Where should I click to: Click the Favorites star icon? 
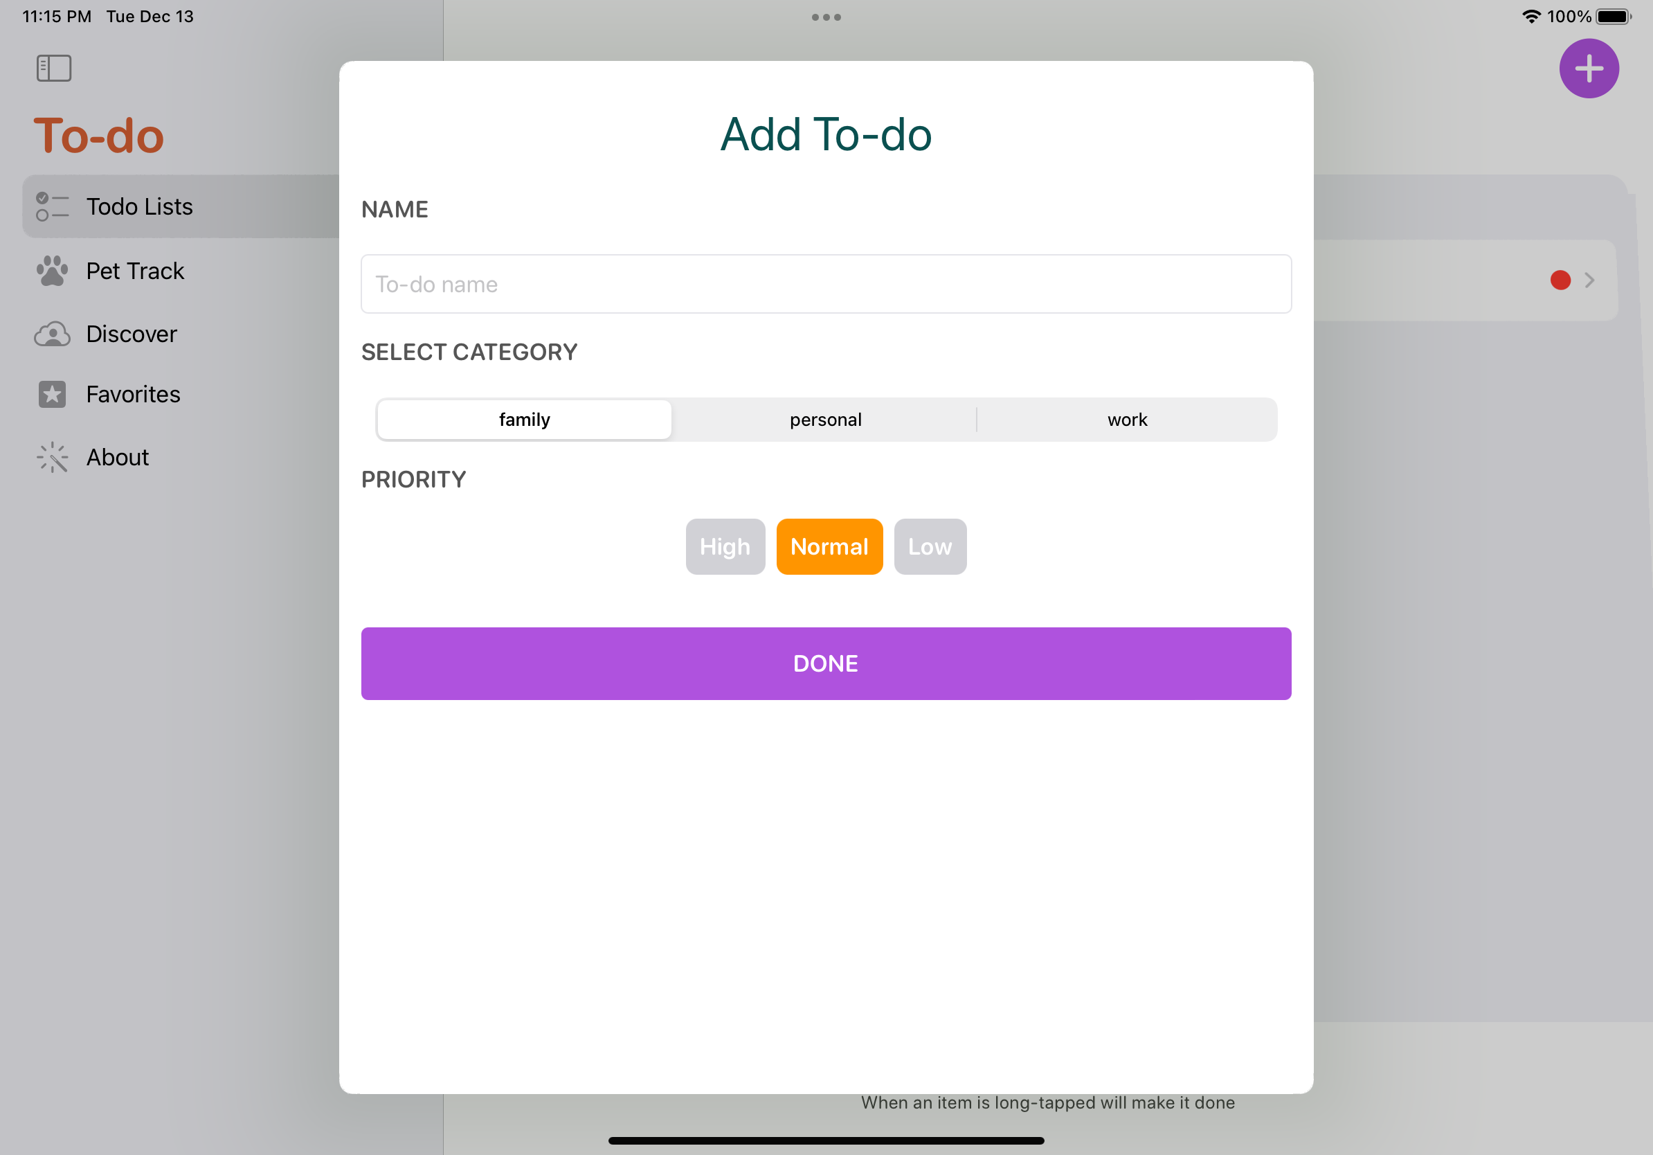click(51, 393)
